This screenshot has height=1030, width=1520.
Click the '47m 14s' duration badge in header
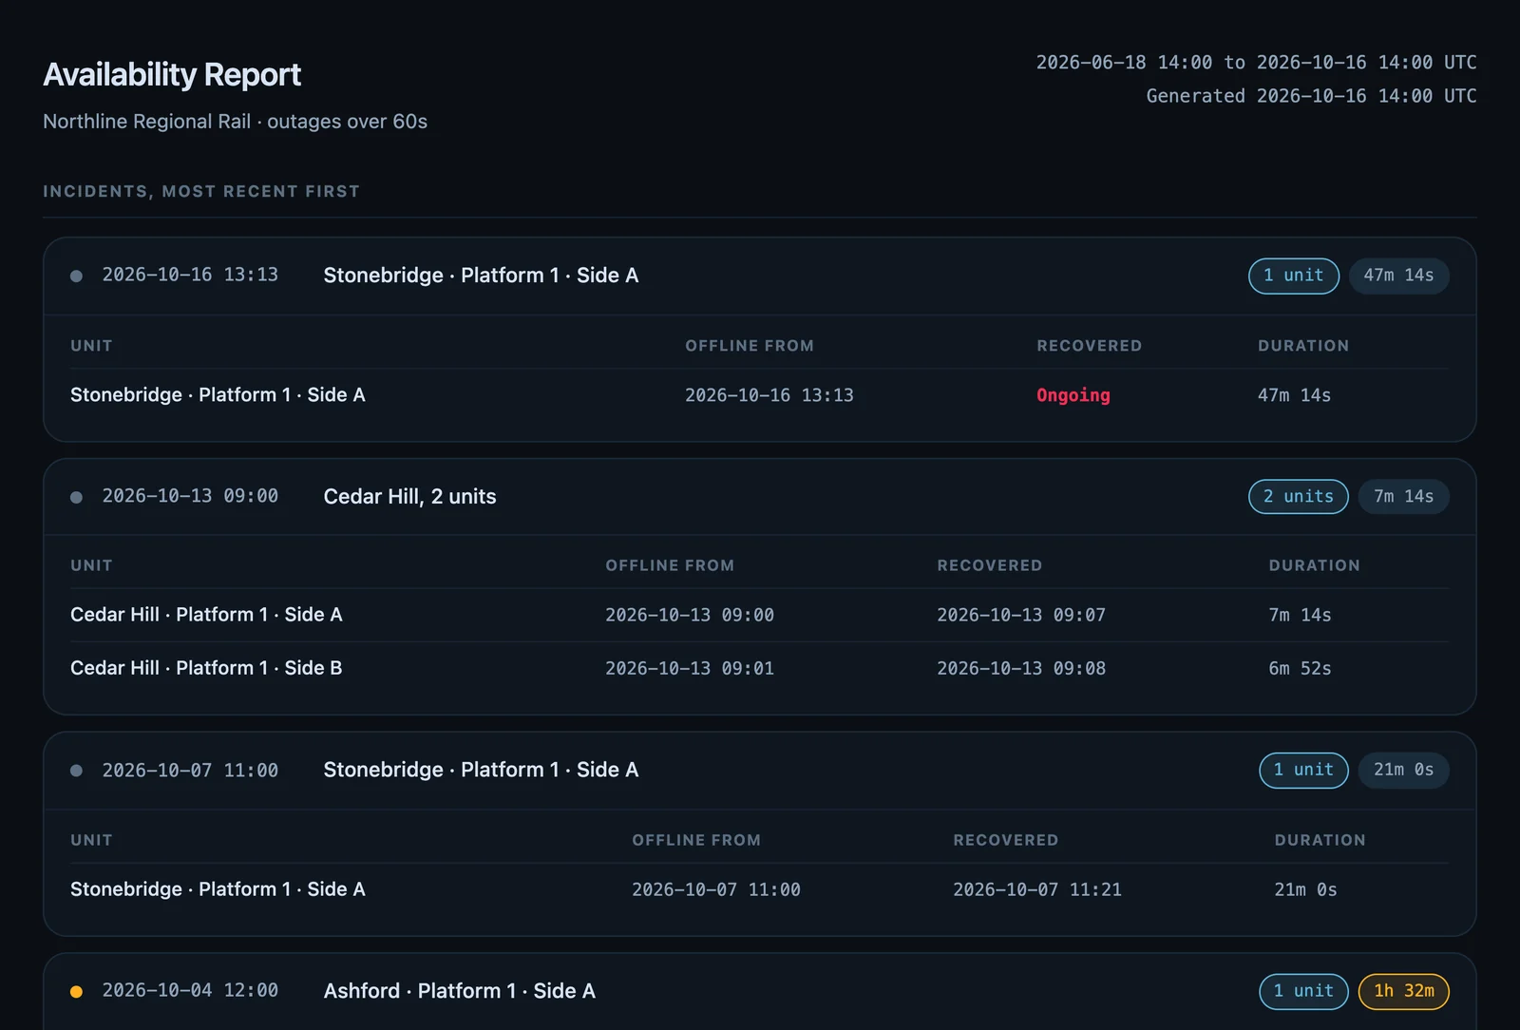coord(1398,276)
